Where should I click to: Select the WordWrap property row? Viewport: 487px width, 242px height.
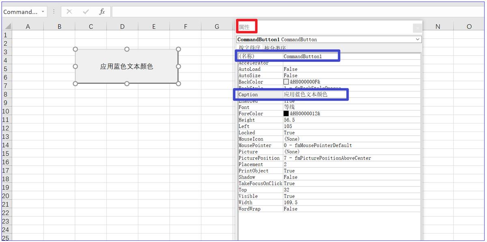point(260,209)
